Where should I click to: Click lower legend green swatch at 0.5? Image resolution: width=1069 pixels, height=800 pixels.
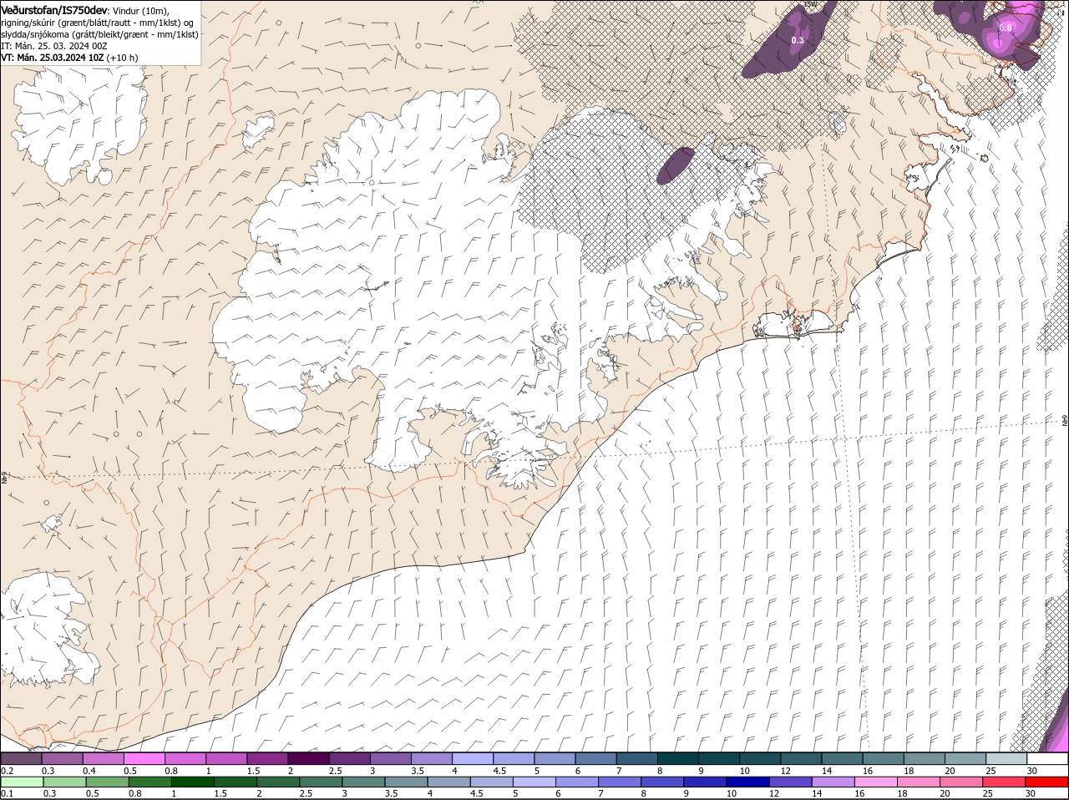[107, 782]
